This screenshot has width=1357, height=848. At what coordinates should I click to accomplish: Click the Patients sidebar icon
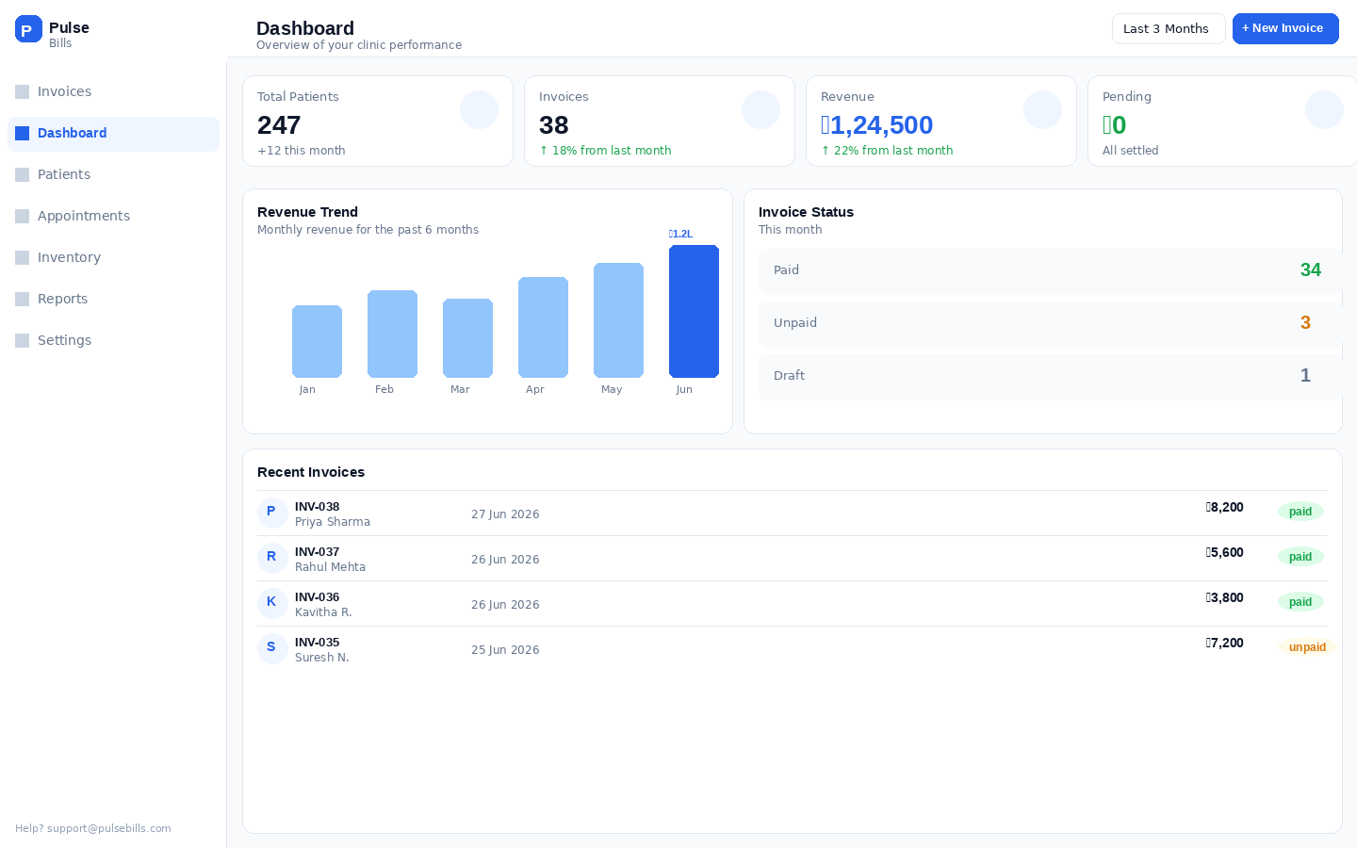click(x=23, y=174)
